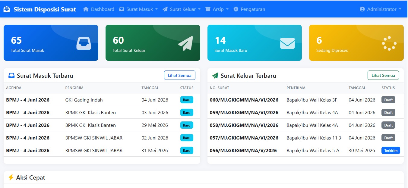Click the PENERIMA column header
This screenshot has height=188, width=408.
click(296, 88)
